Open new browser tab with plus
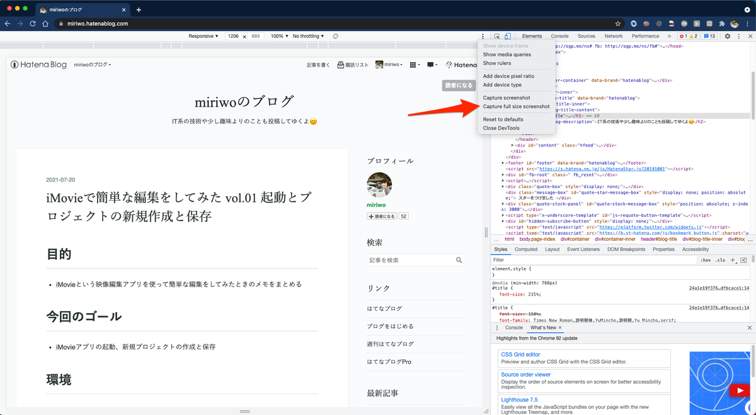 [139, 9]
